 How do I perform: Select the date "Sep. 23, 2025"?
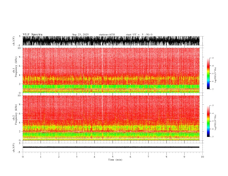pyautogui.click(x=80, y=35)
